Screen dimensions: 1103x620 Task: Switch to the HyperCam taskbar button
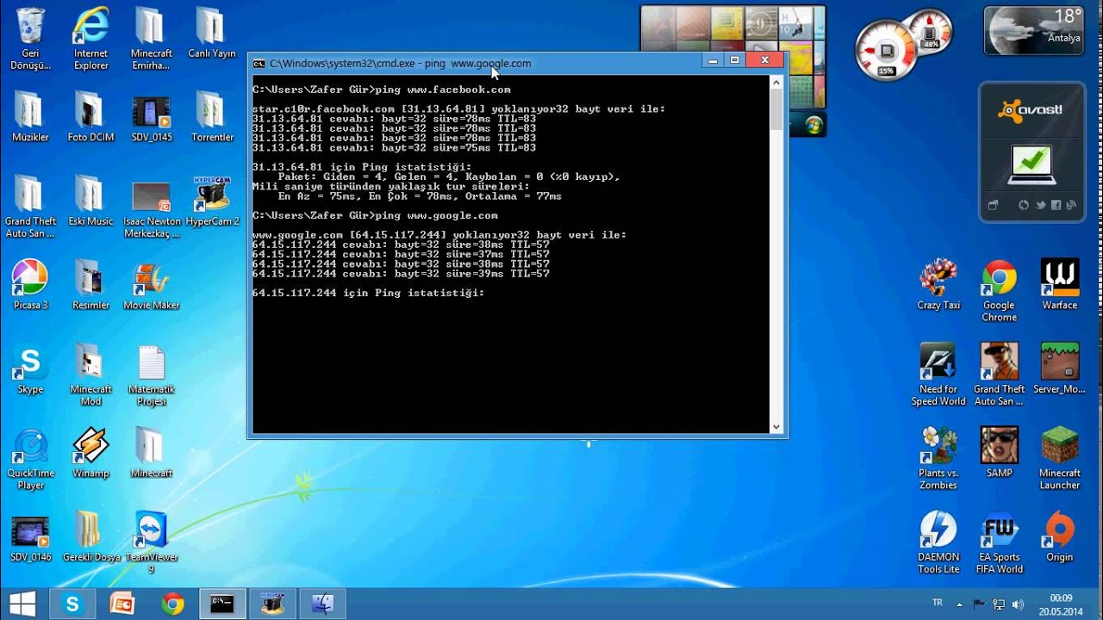click(272, 604)
